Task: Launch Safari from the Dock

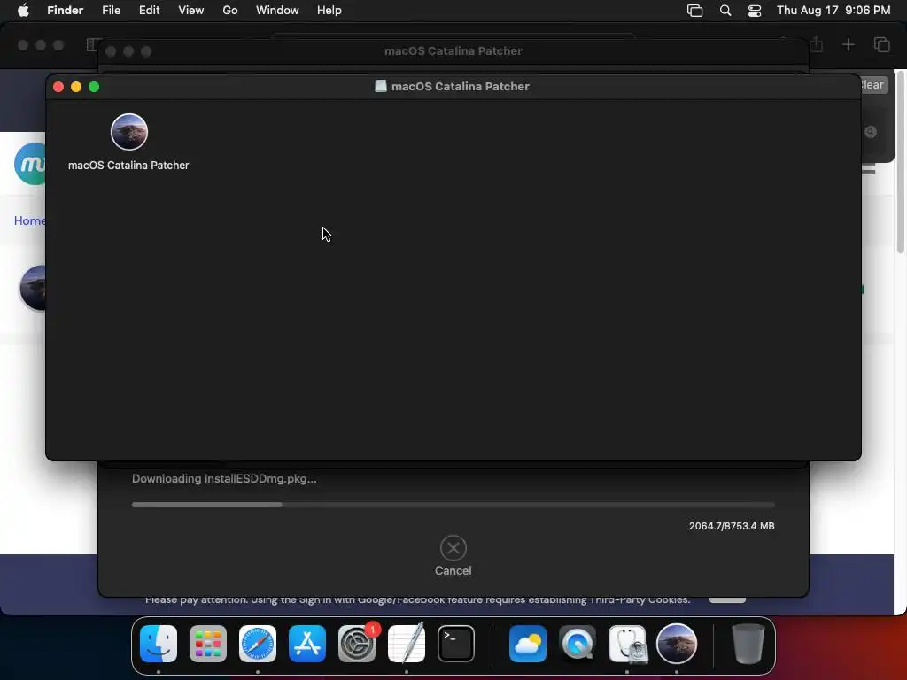Action: point(258,644)
